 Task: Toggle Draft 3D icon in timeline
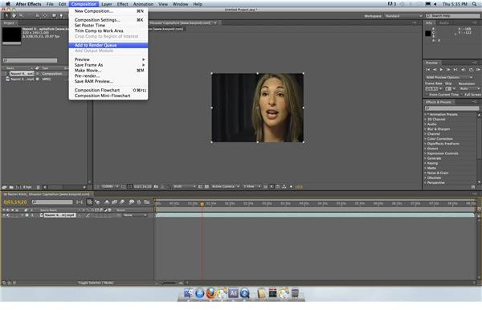click(x=97, y=202)
